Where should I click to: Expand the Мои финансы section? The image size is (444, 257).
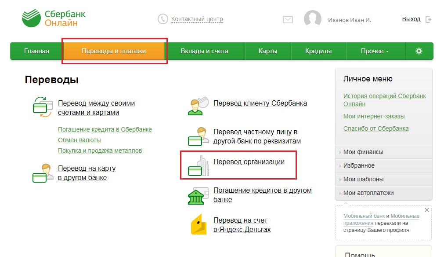click(x=384, y=152)
